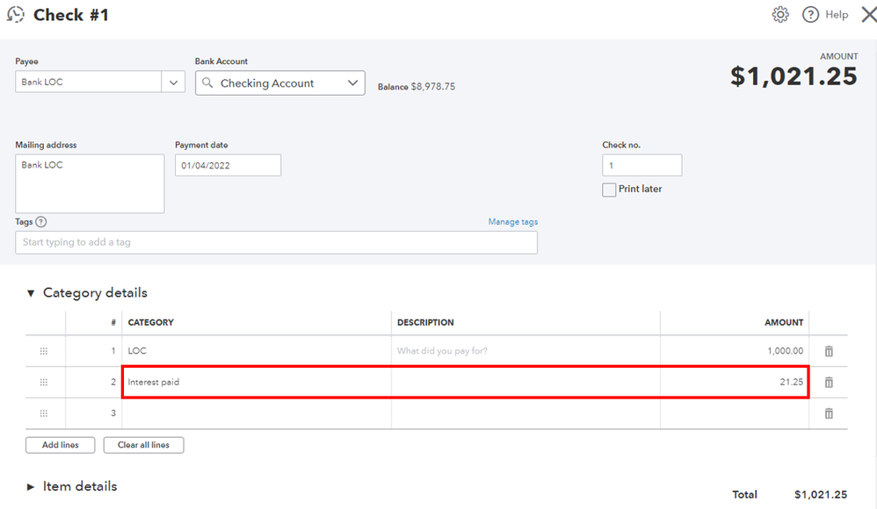The image size is (877, 509).
Task: Click the 1,000.00 amount cell
Action: tap(735, 351)
